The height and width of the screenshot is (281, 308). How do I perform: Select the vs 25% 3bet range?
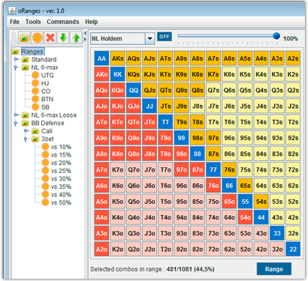[61, 171]
